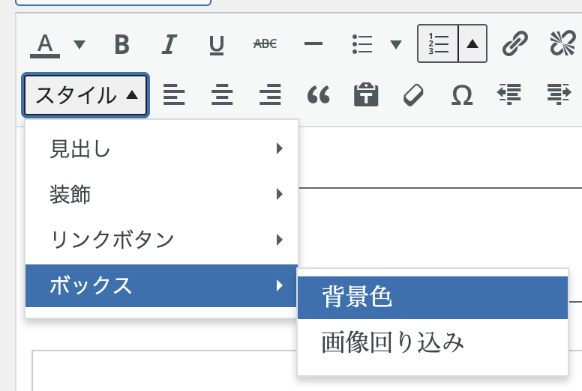582x391 pixels.
Task: Toggle bold formatting
Action: coord(121,44)
